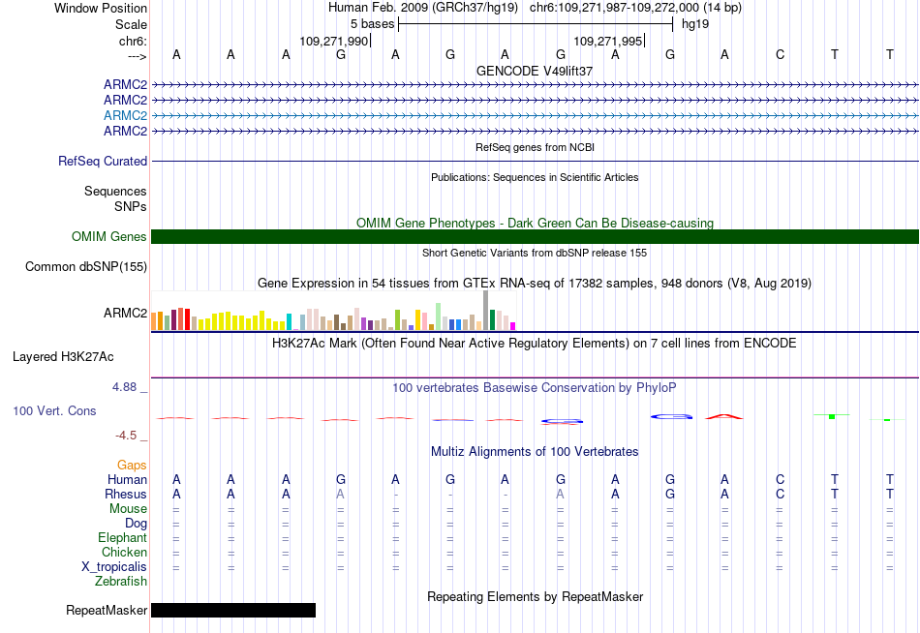Click the -4.5 PhyloP lower limit value
The image size is (920, 633).
coord(126,436)
